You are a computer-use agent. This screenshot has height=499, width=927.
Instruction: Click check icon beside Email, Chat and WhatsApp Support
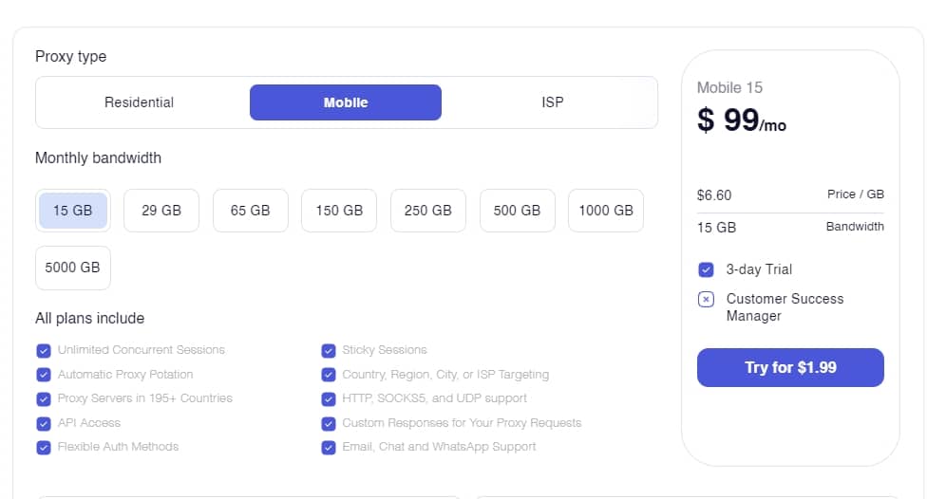pos(329,448)
